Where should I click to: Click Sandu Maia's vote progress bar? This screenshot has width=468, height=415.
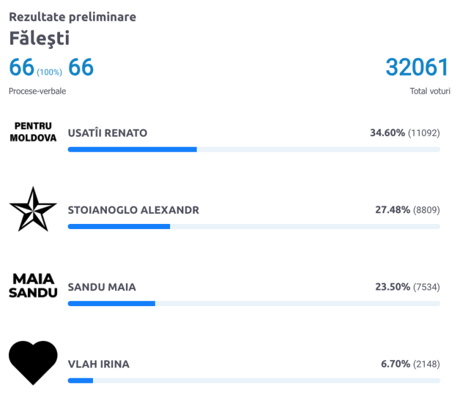[254, 303]
